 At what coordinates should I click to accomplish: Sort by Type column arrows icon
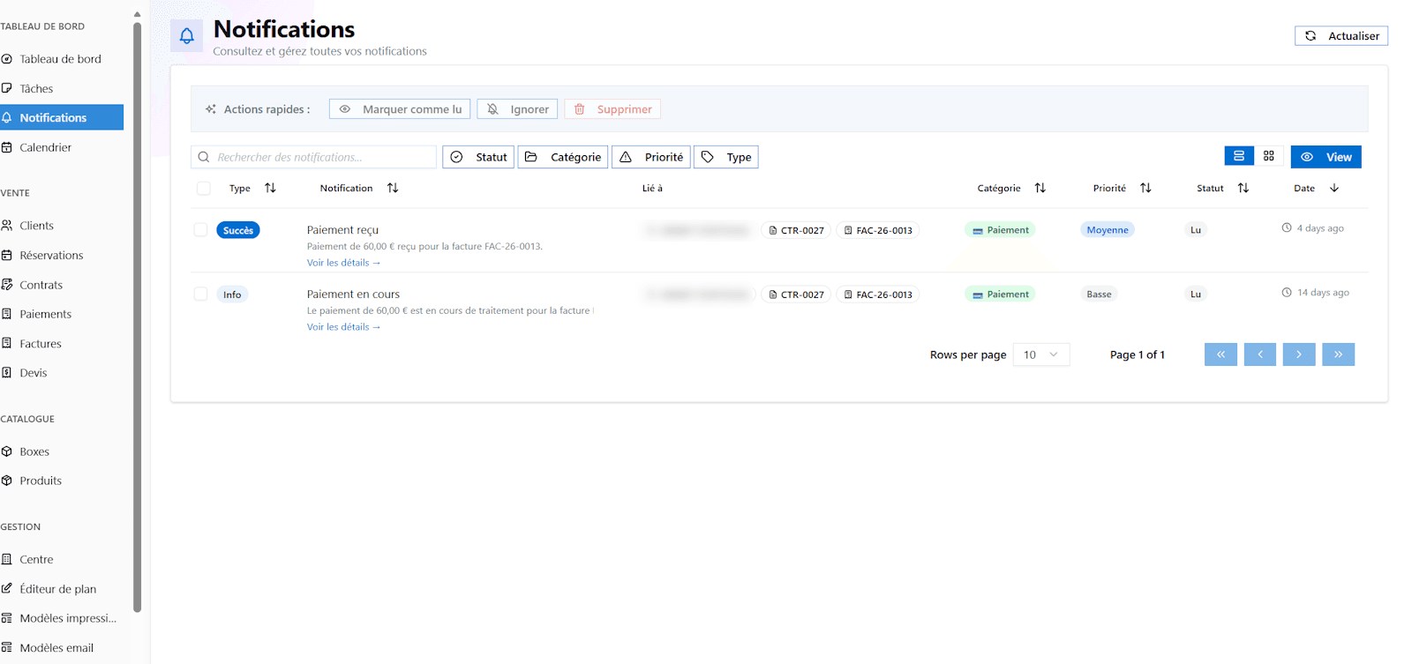pyautogui.click(x=270, y=188)
